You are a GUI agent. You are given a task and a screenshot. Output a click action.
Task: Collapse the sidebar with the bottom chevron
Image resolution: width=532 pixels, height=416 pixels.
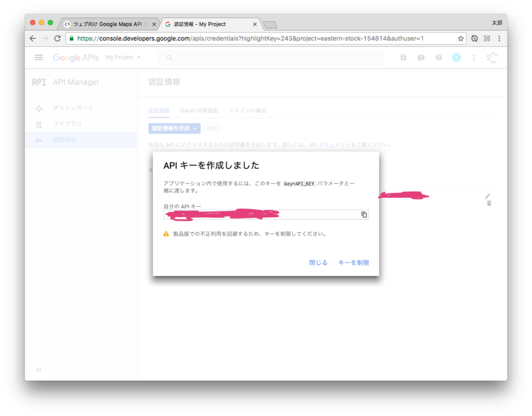click(x=38, y=370)
